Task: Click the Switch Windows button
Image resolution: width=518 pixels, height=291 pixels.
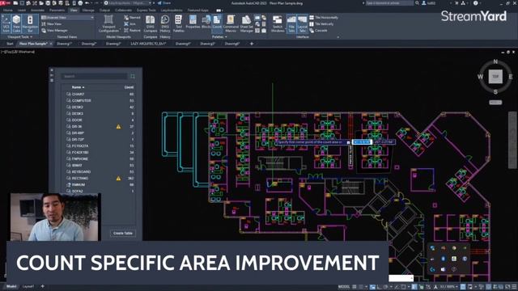Action: coord(278,23)
